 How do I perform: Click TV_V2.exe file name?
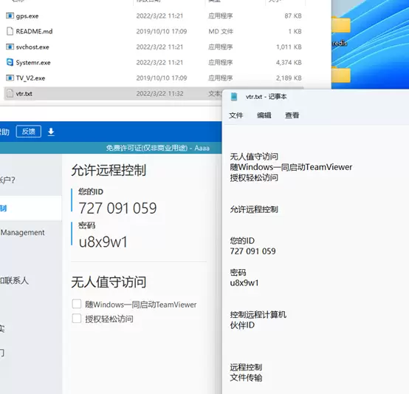coord(30,78)
